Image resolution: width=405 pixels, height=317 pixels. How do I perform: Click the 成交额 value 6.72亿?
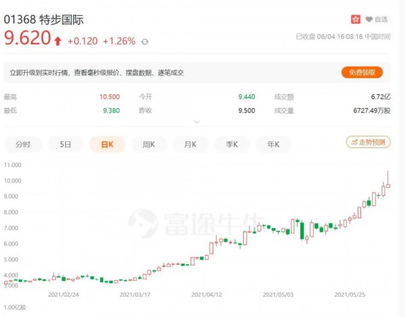[x=381, y=97]
